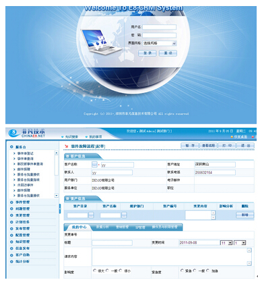Screen dimensions: 258x282
Task: Switch to the 营销管理 tab
Action: click(122, 227)
